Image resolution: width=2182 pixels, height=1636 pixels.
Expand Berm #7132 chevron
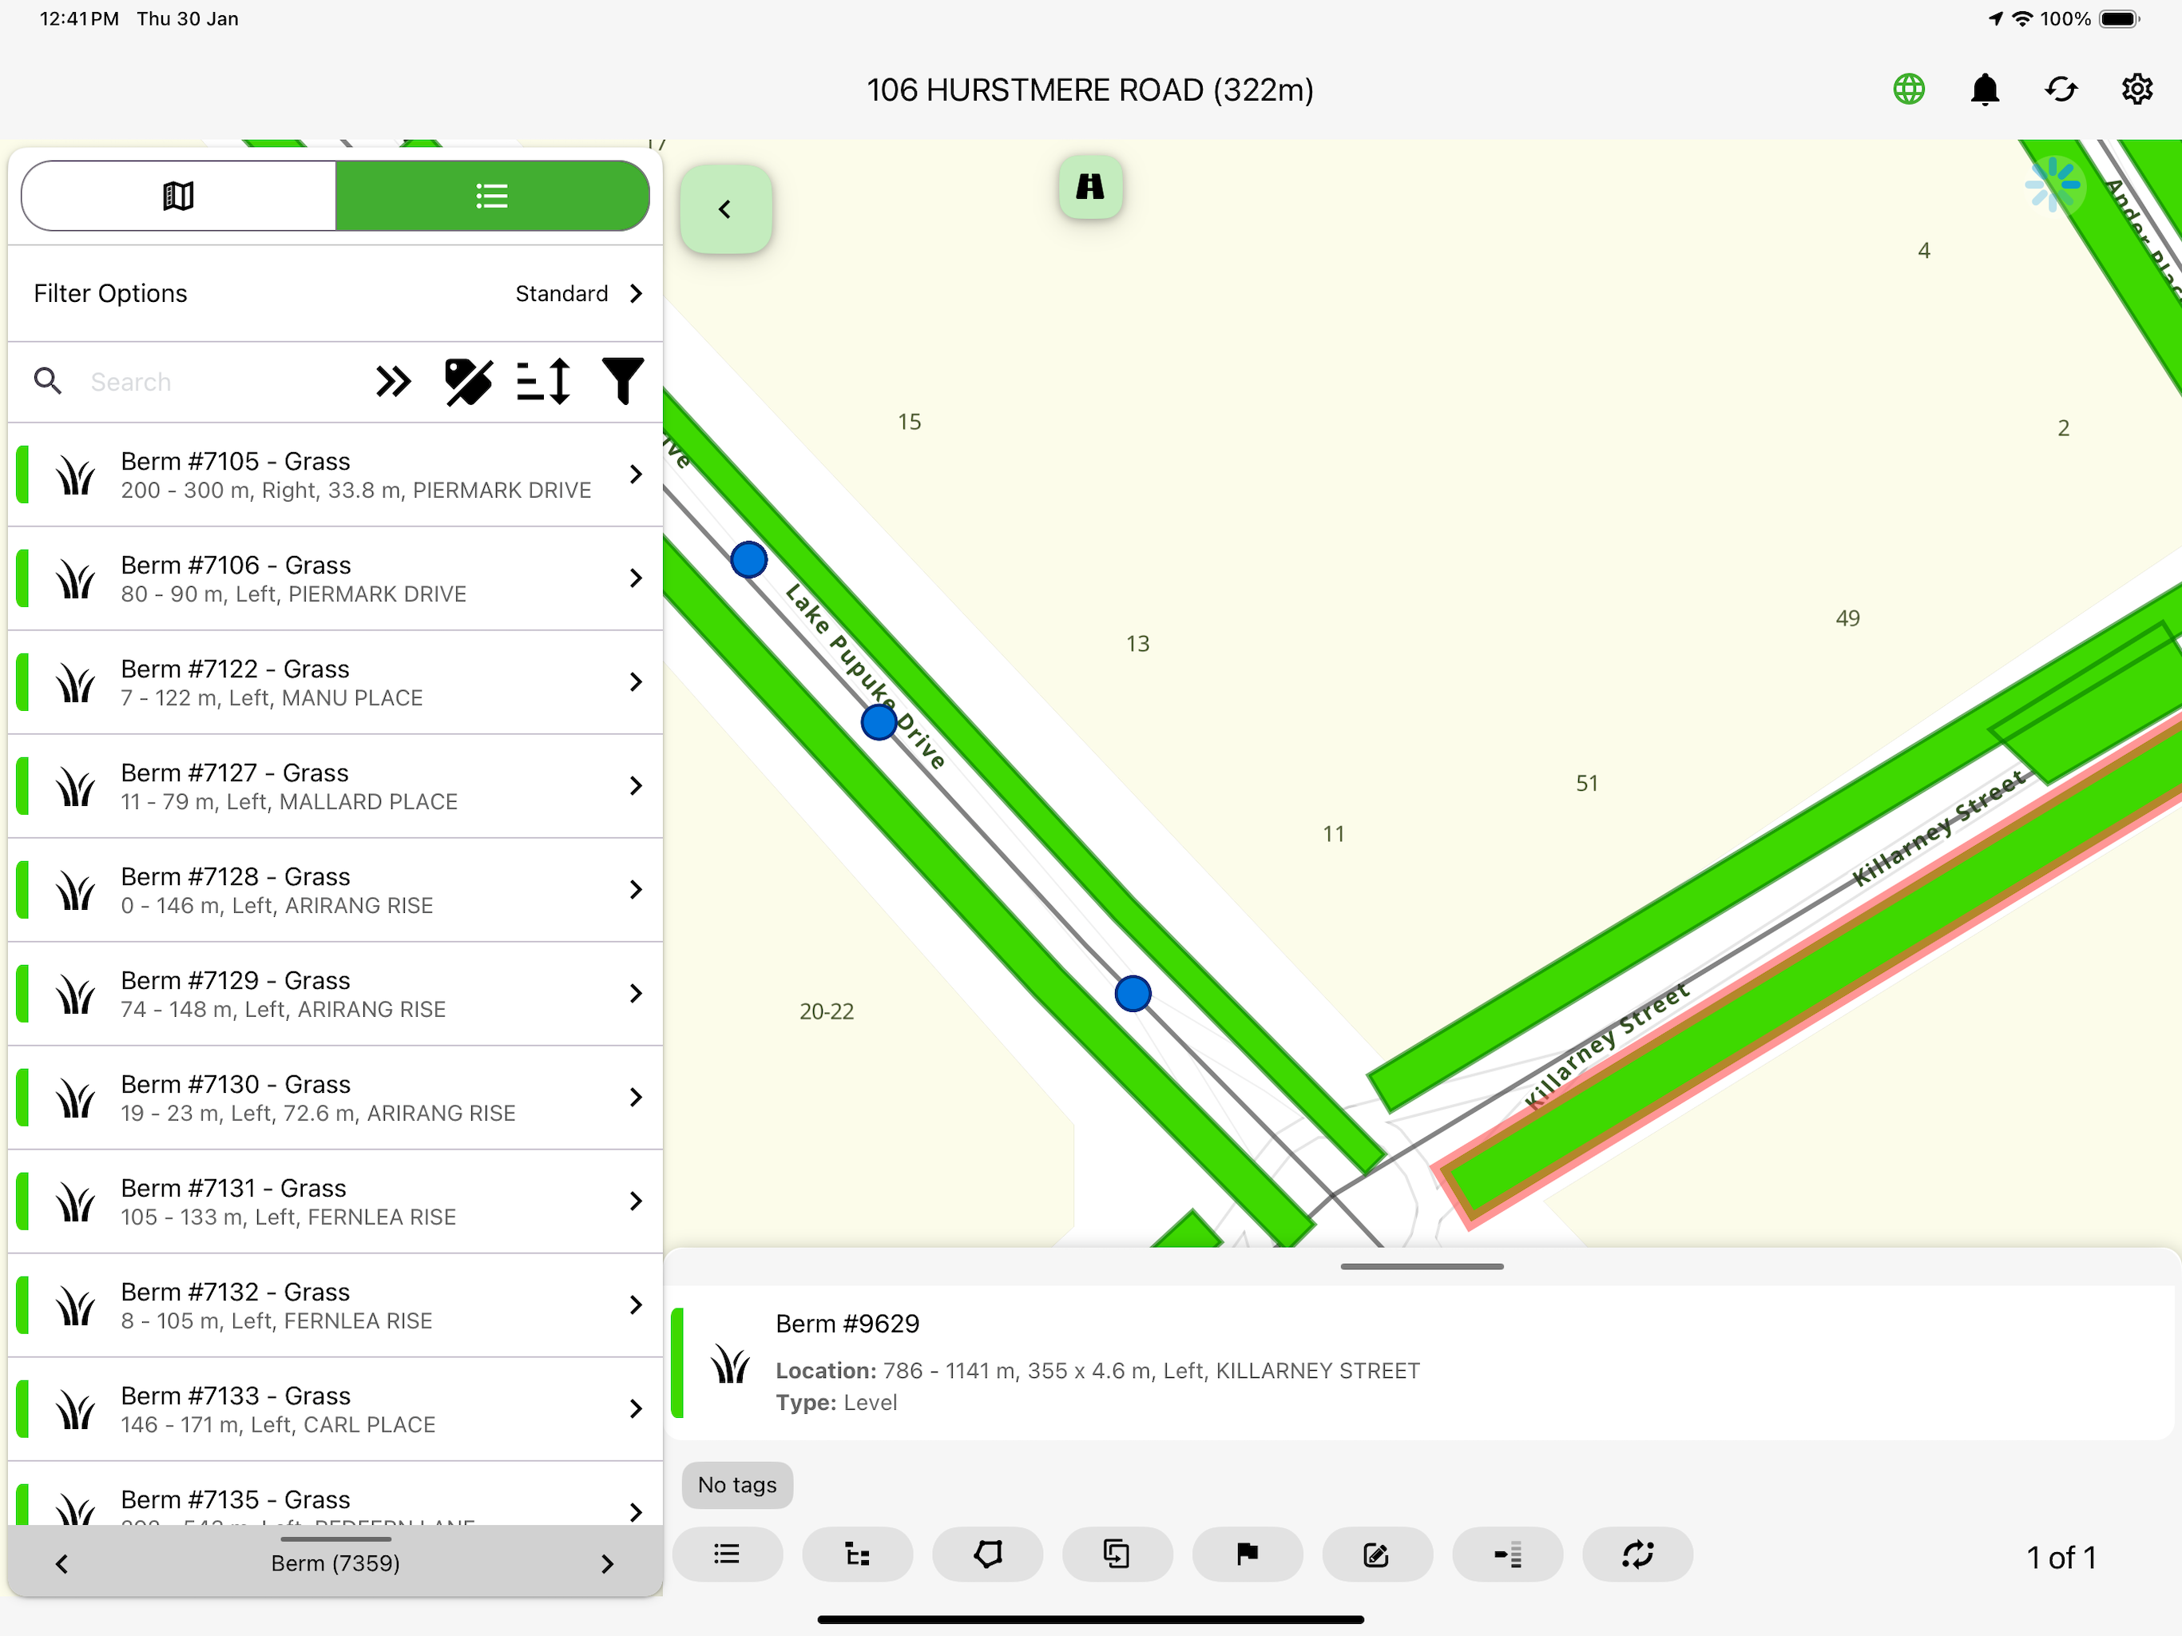click(635, 1304)
